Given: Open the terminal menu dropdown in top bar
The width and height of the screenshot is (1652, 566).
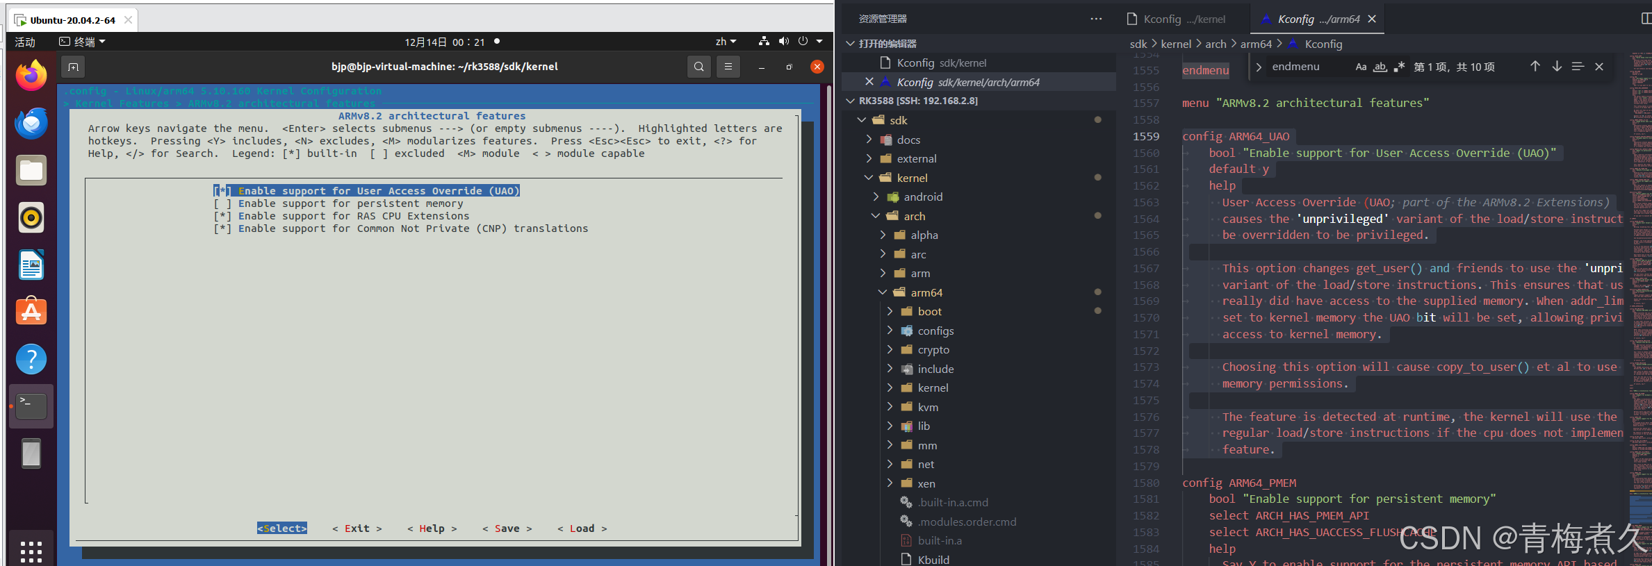Looking at the screenshot, I should pyautogui.click(x=83, y=42).
